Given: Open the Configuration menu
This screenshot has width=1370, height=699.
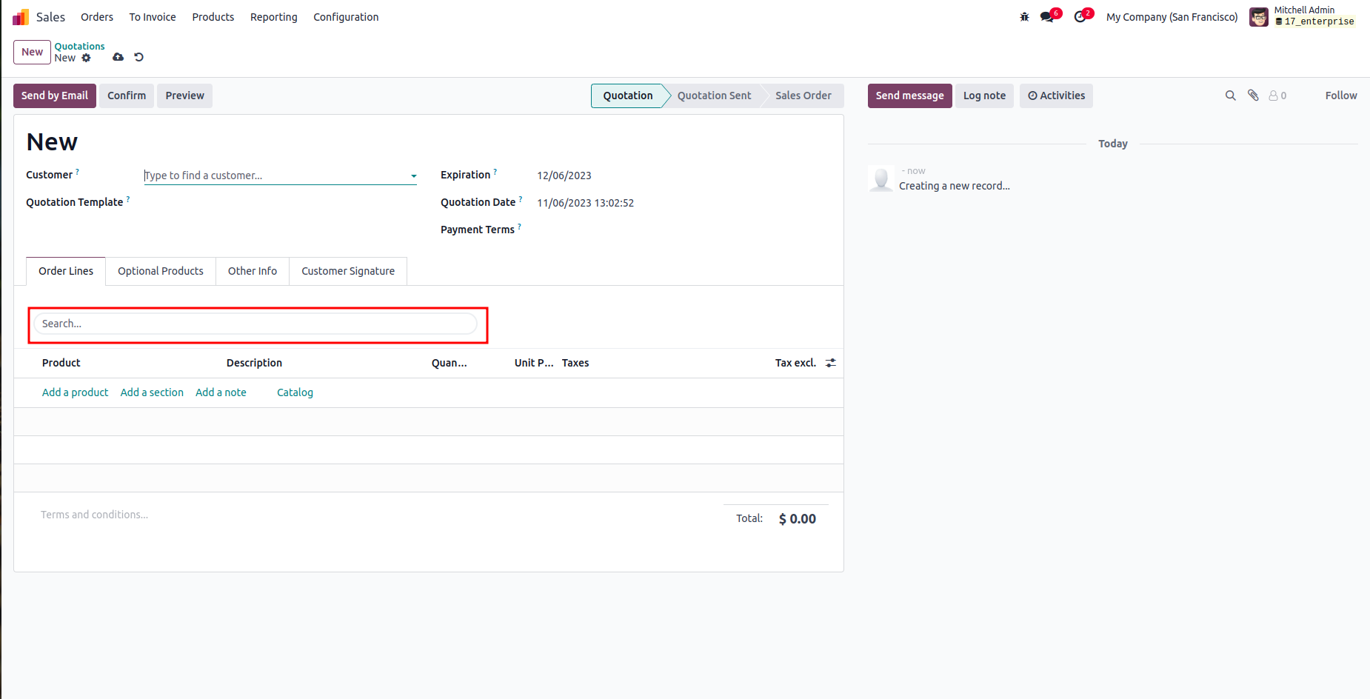Looking at the screenshot, I should tap(346, 17).
